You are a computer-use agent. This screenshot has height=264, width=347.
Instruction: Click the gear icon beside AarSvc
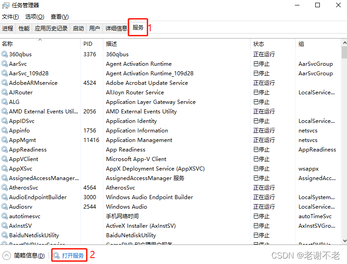click(5, 64)
